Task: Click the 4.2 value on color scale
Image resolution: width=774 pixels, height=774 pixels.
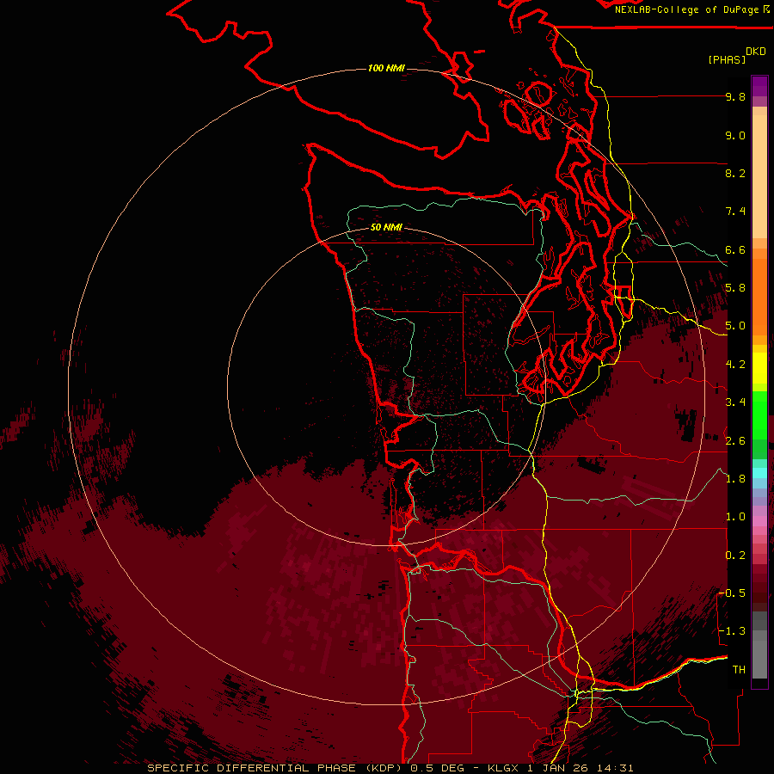Action: 735,364
